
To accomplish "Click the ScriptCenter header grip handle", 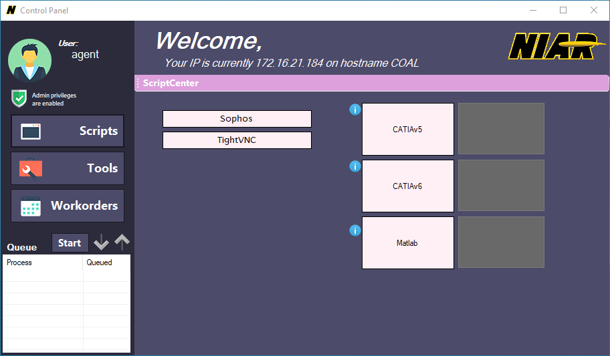I will click(x=138, y=83).
